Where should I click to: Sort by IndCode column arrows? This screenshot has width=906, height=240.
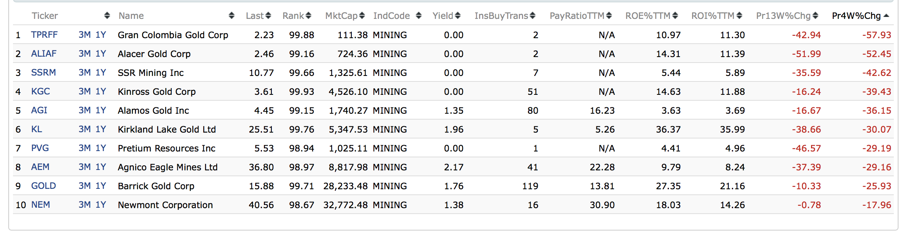418,16
